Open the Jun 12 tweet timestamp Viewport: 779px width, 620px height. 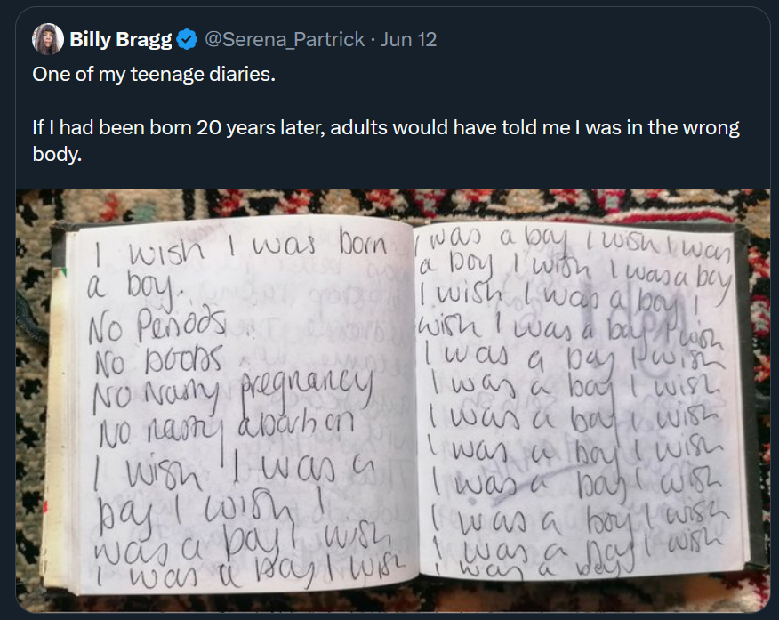[x=408, y=39]
